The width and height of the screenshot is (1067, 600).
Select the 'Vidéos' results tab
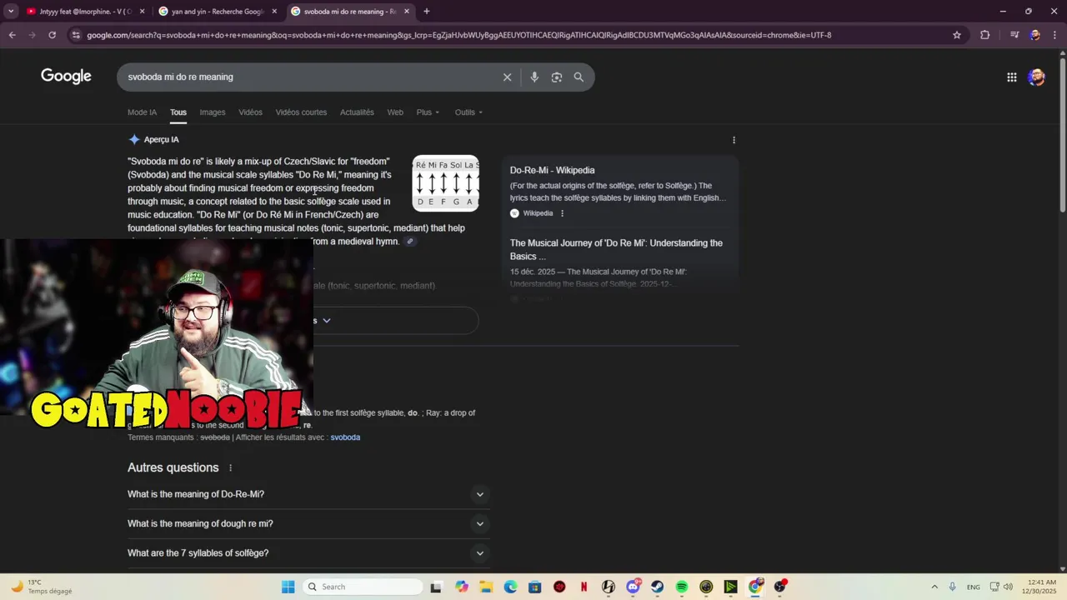[x=250, y=112]
